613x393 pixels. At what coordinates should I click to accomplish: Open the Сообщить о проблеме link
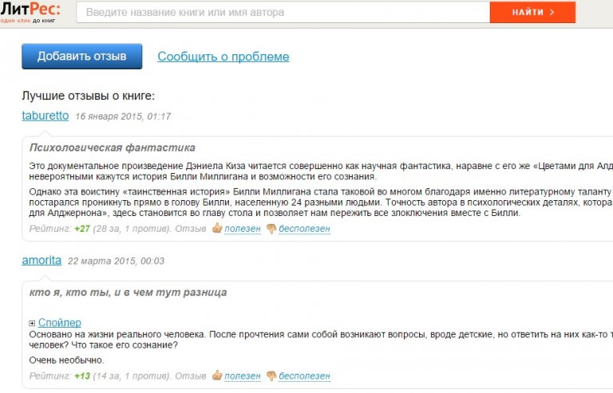click(x=223, y=57)
